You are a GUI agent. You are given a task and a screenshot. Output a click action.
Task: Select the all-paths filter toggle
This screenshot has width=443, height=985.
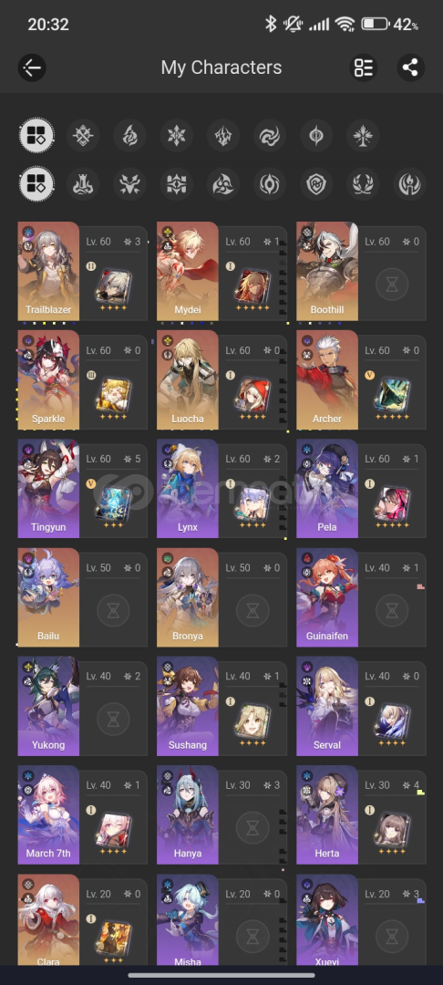(x=36, y=184)
